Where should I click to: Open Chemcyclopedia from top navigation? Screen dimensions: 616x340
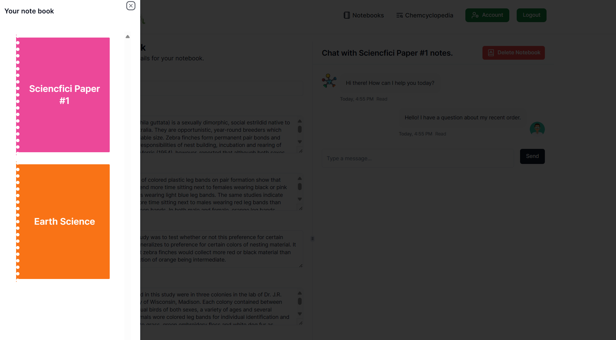tap(424, 15)
